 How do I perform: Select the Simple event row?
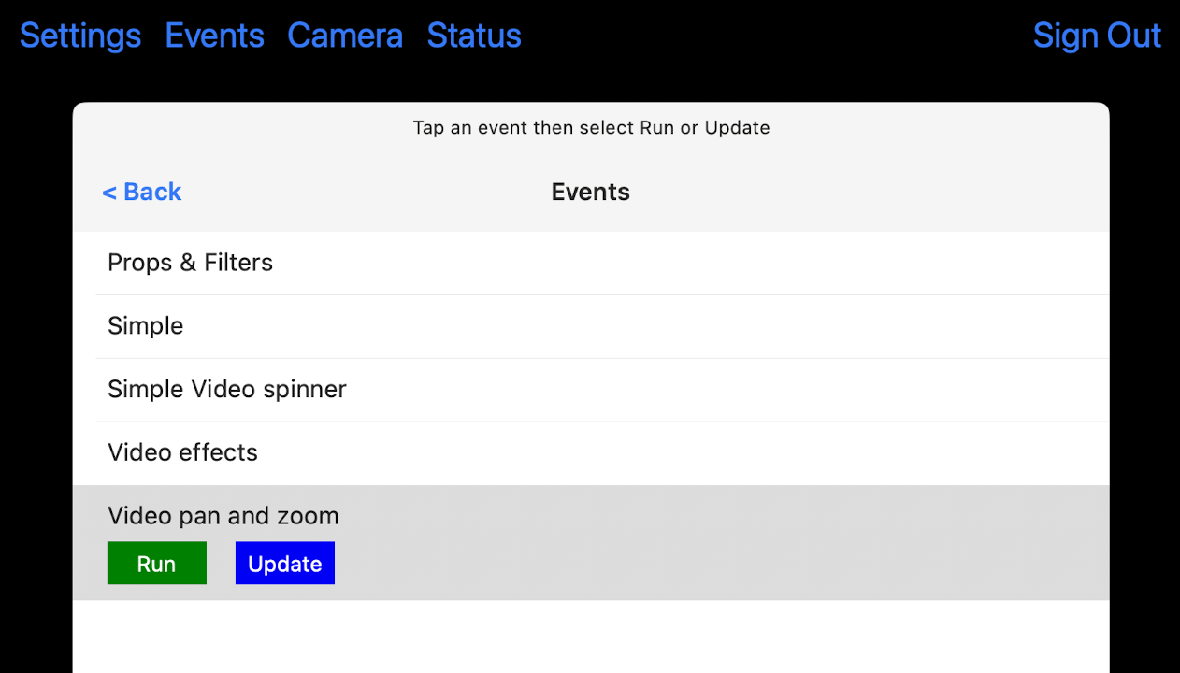pos(146,326)
